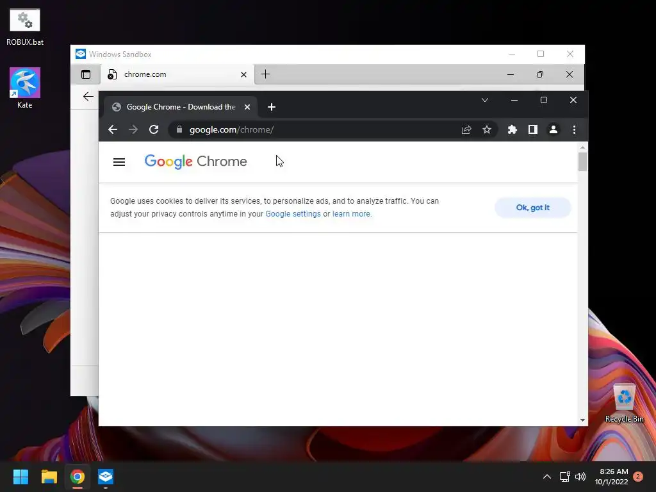
Task: Click Chrome's forward arrow button
Action: (x=133, y=129)
